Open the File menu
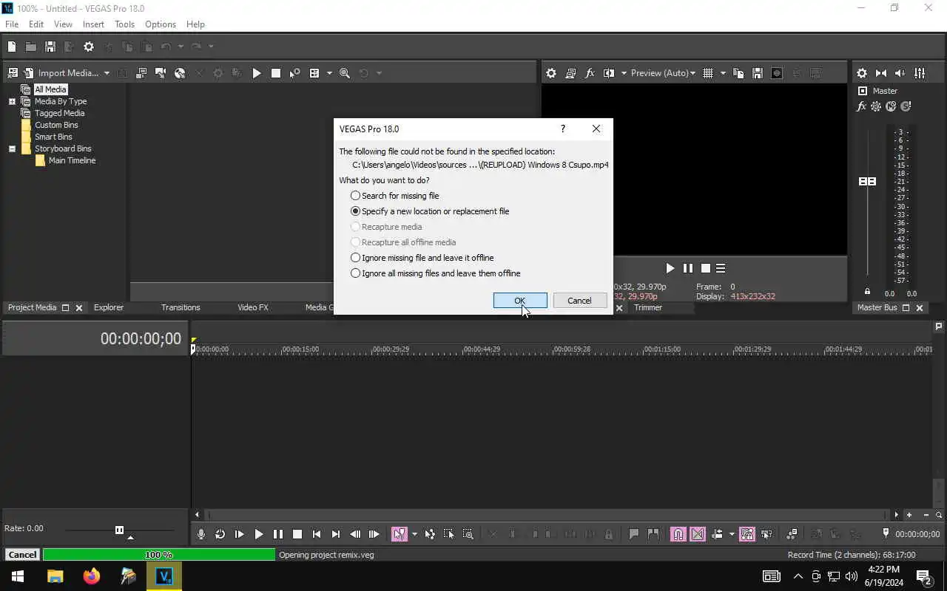The image size is (947, 591). click(x=12, y=24)
